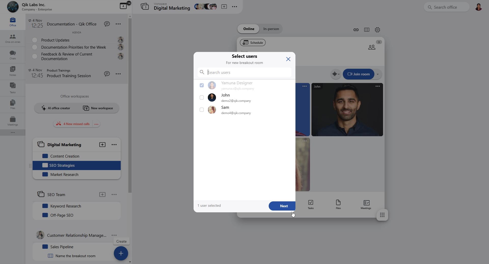Viewport: 489px width, 264px height.
Task: Click the calendar icon showing 4
Action: tap(123, 6)
